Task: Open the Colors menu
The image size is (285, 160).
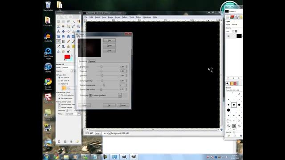Action: (x=125, y=17)
